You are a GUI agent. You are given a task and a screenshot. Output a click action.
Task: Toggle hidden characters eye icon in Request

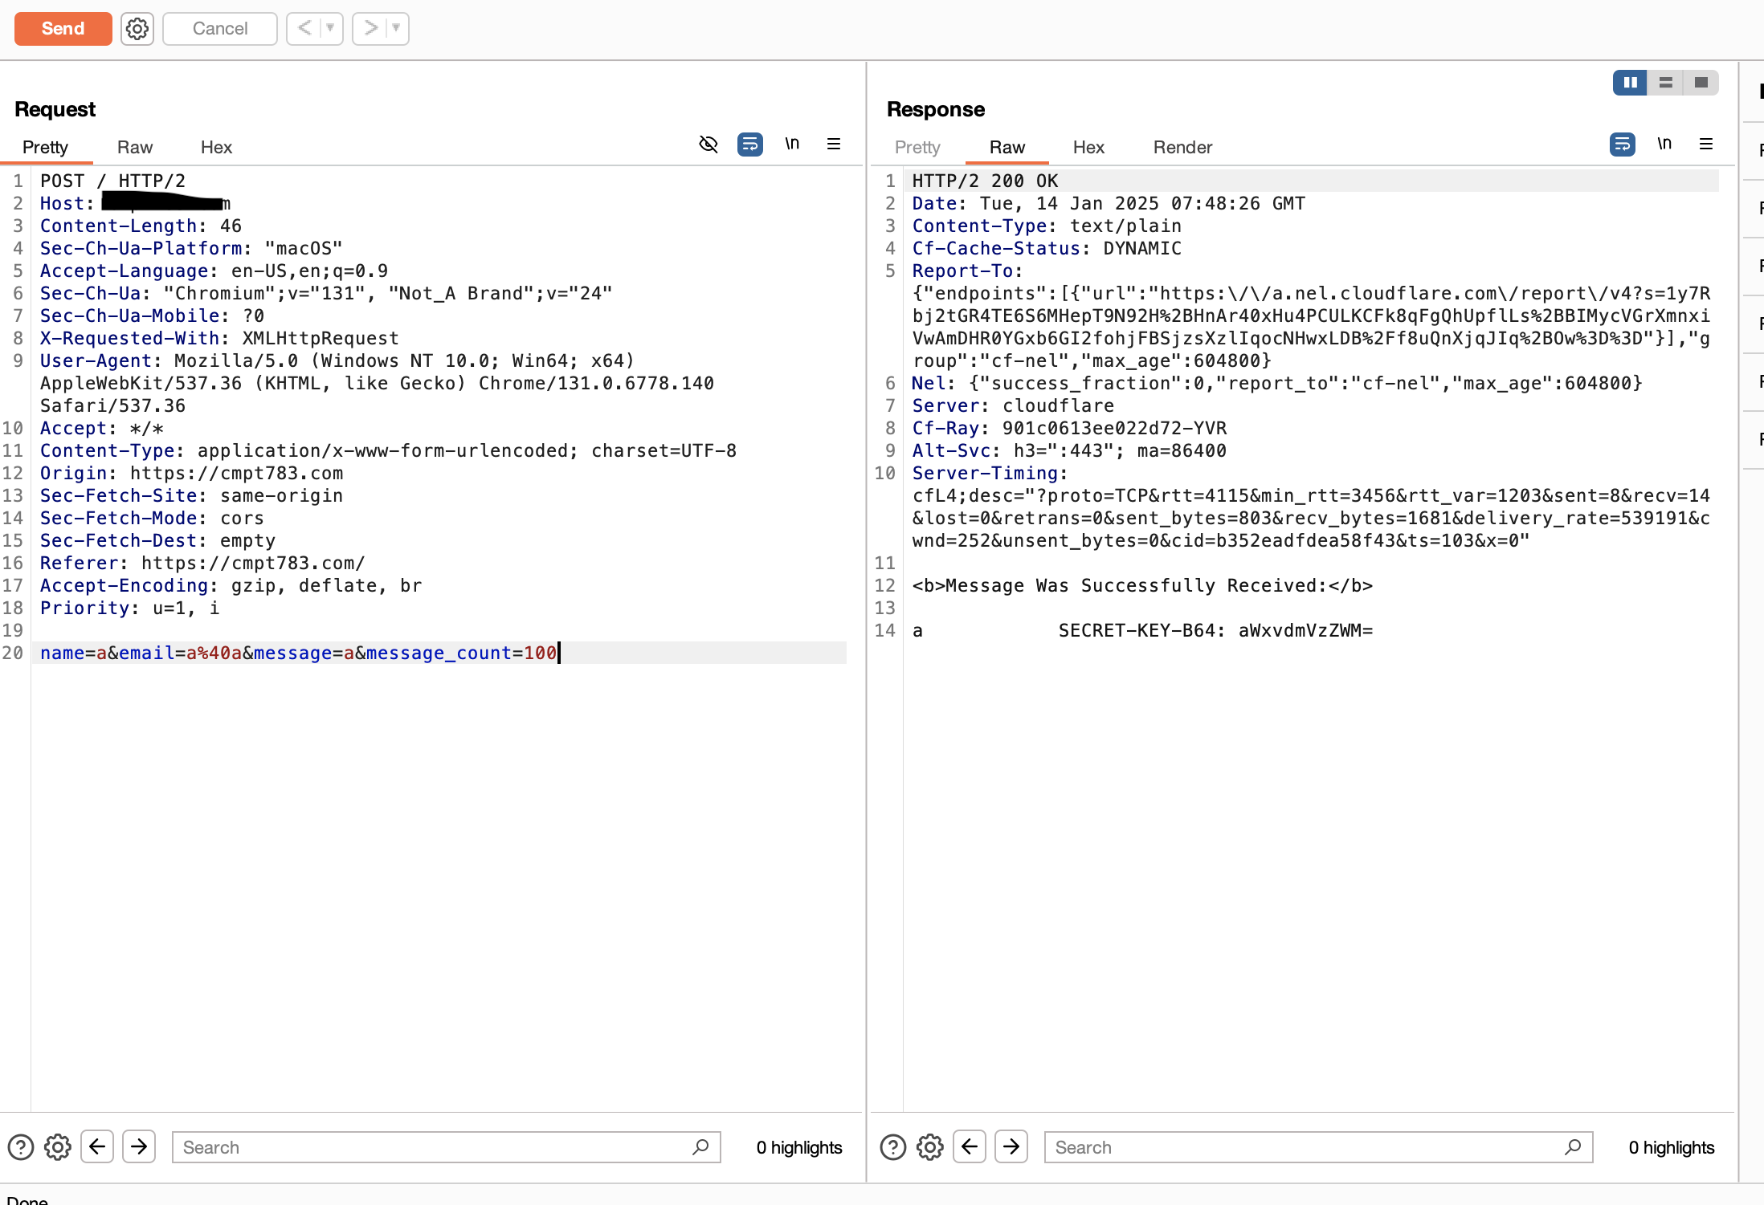[x=708, y=145]
